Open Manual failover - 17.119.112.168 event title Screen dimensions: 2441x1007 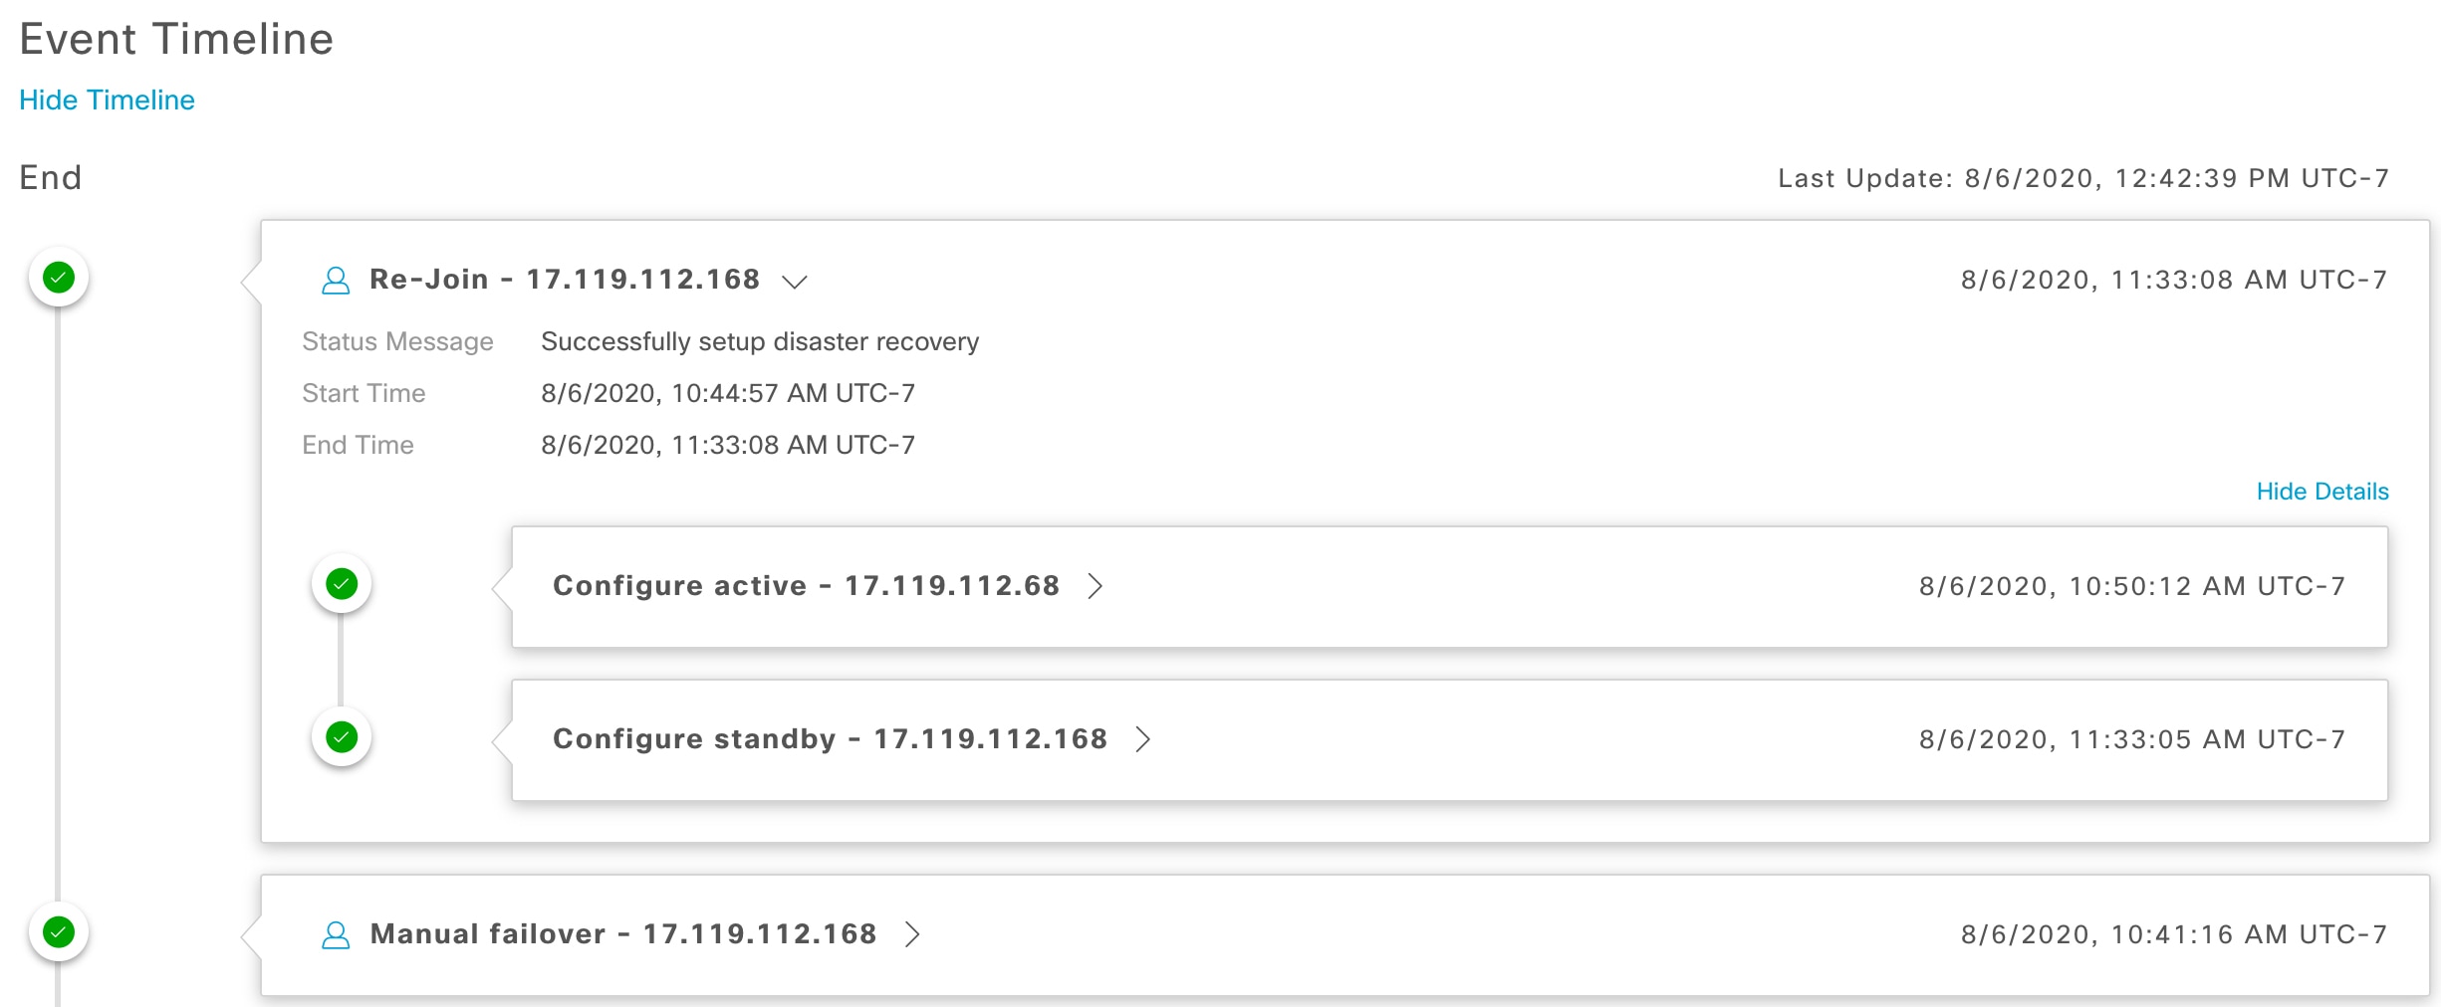coord(622,934)
